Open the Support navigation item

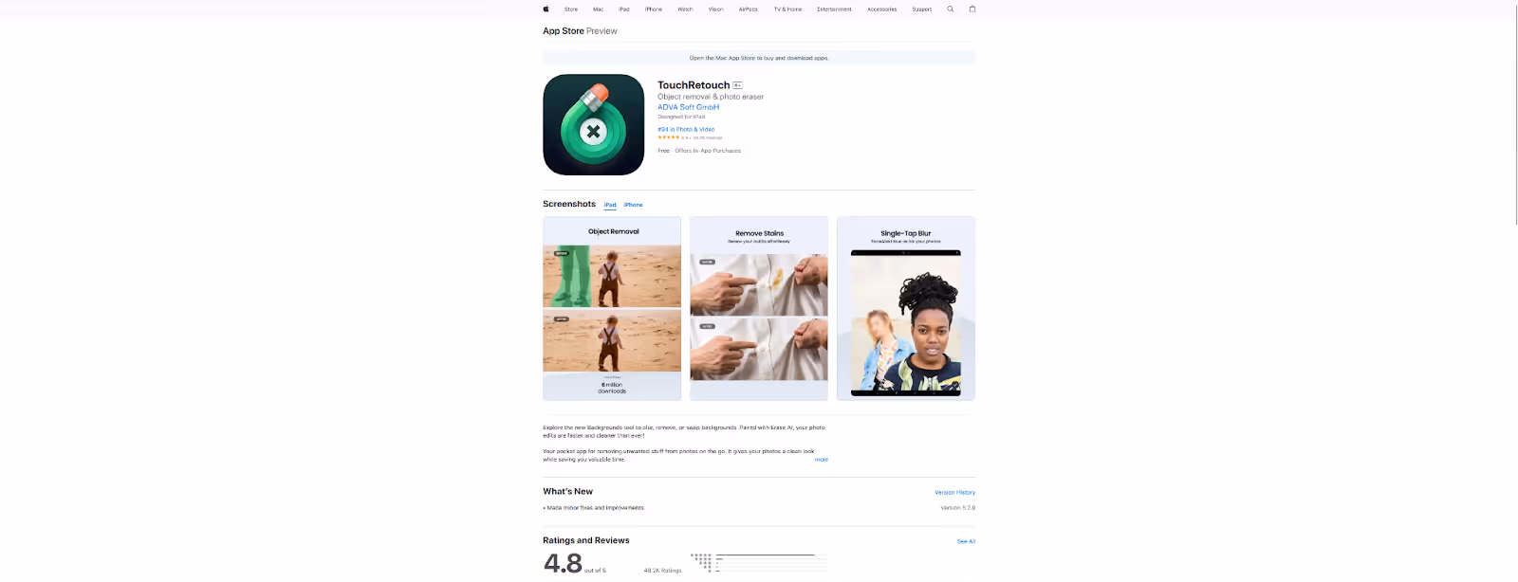[922, 9]
